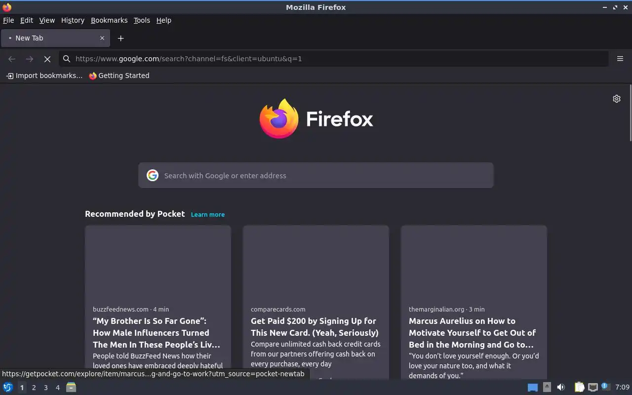The height and width of the screenshot is (395, 632).
Task: Stop loading the page
Action: [47, 59]
